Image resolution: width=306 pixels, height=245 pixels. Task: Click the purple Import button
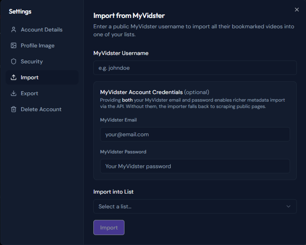click(109, 227)
